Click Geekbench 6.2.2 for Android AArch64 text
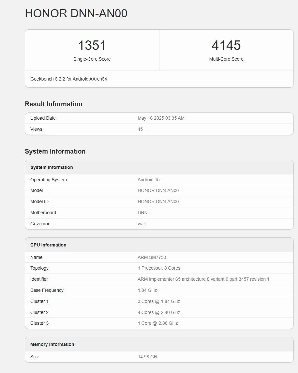This screenshot has width=298, height=373. coord(68,79)
